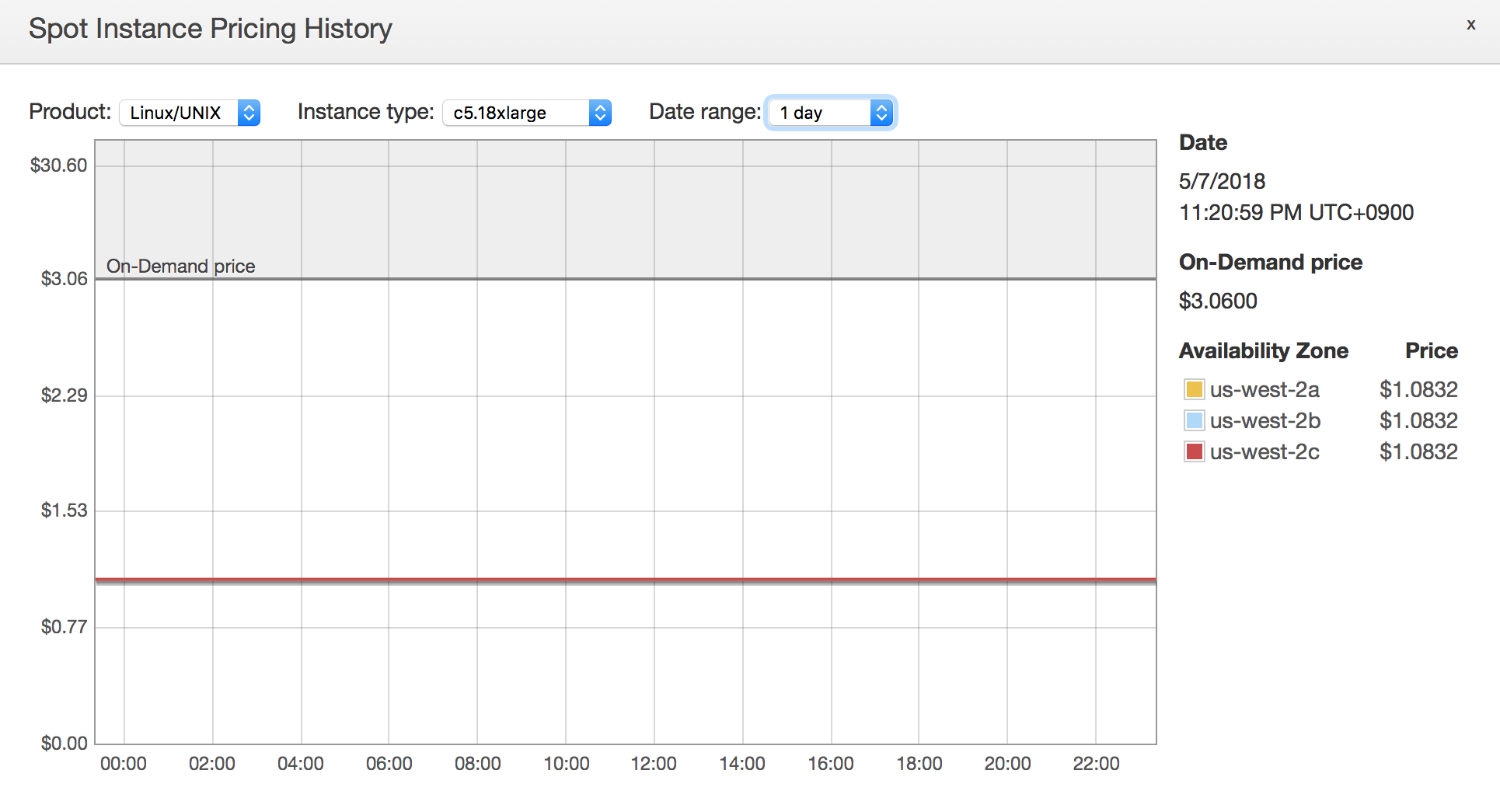Click the us-west-2a orange color swatch
Viewport: 1500px width, 791px height.
(x=1194, y=389)
